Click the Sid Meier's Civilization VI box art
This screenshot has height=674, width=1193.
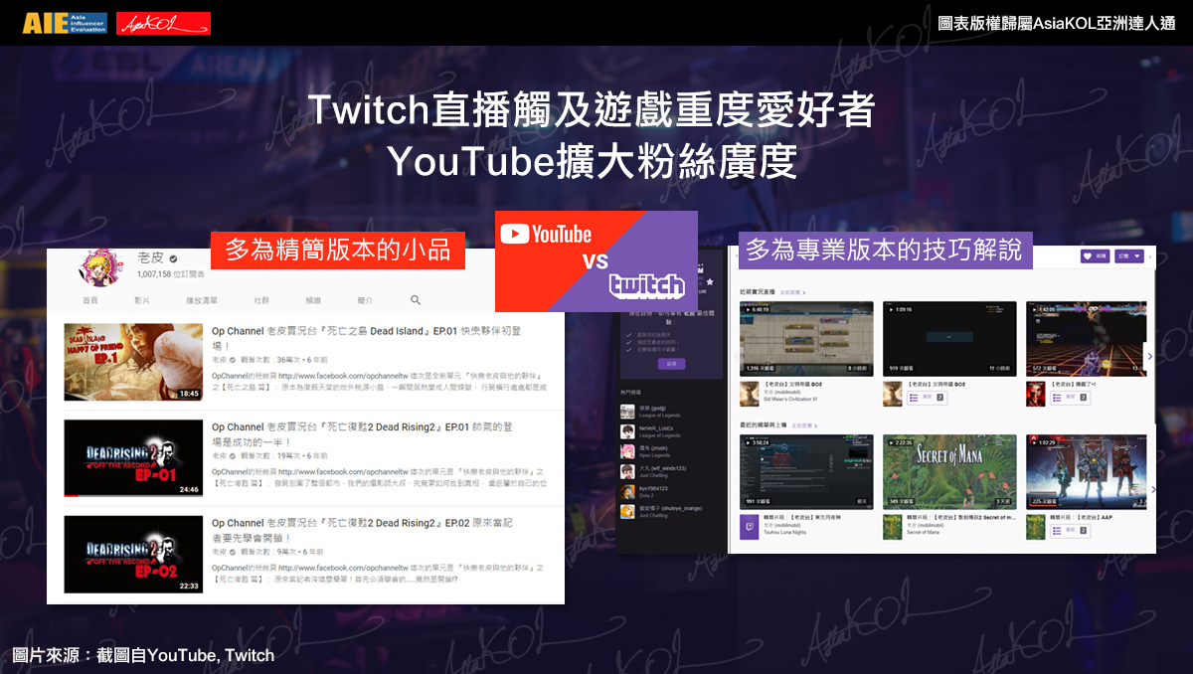point(749,395)
